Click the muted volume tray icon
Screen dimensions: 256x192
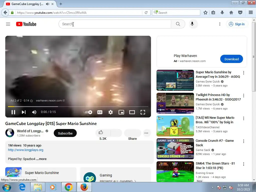coord(231,187)
